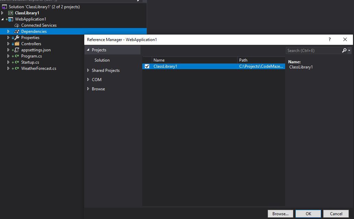This screenshot has height=219, width=354.
Task: Click the Browse... button
Action: (x=280, y=214)
